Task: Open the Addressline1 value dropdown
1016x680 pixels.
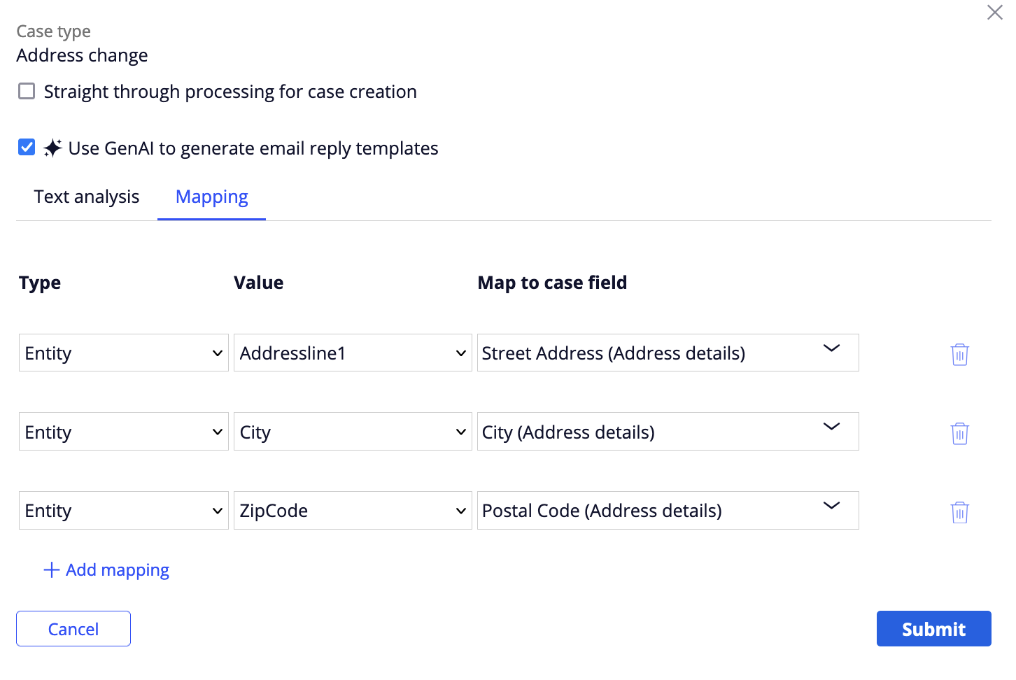Action: pyautogui.click(x=353, y=353)
